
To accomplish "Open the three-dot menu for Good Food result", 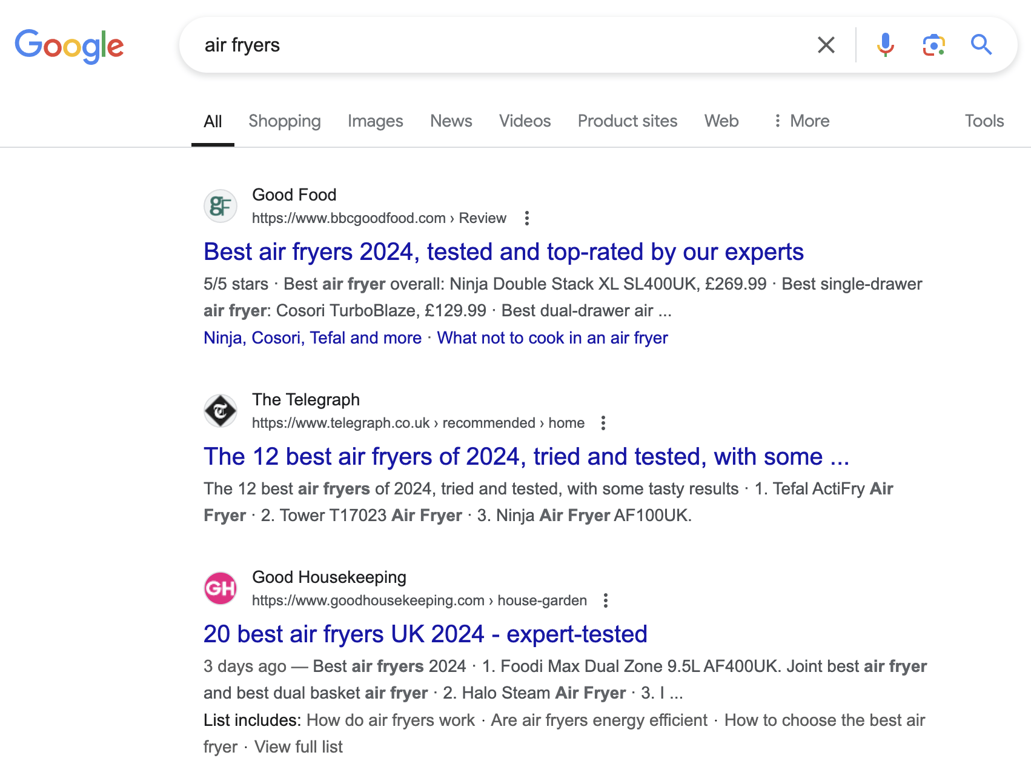I will point(526,219).
